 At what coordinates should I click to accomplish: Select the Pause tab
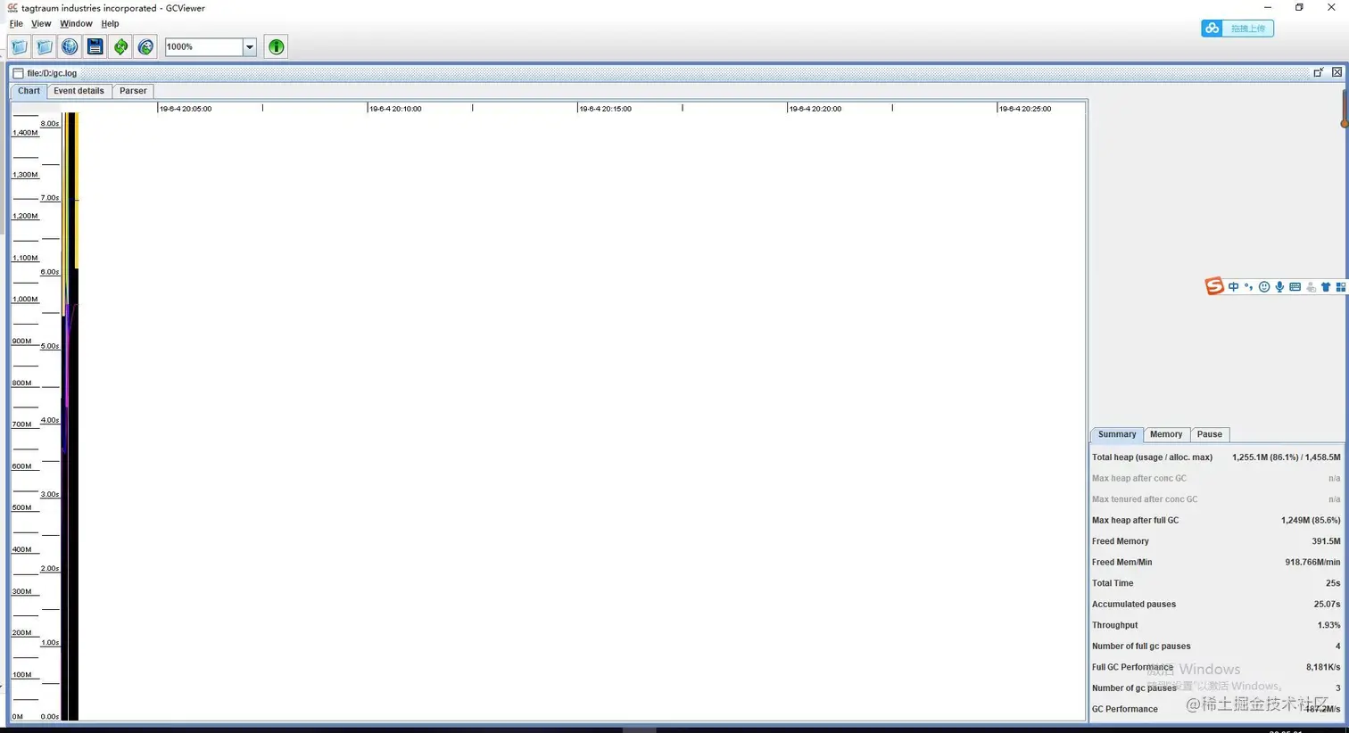point(1210,434)
